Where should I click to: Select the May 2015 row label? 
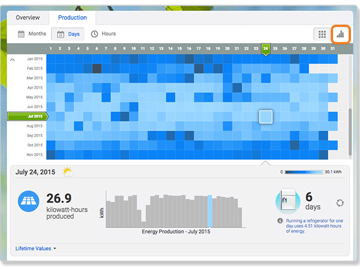pos(34,97)
